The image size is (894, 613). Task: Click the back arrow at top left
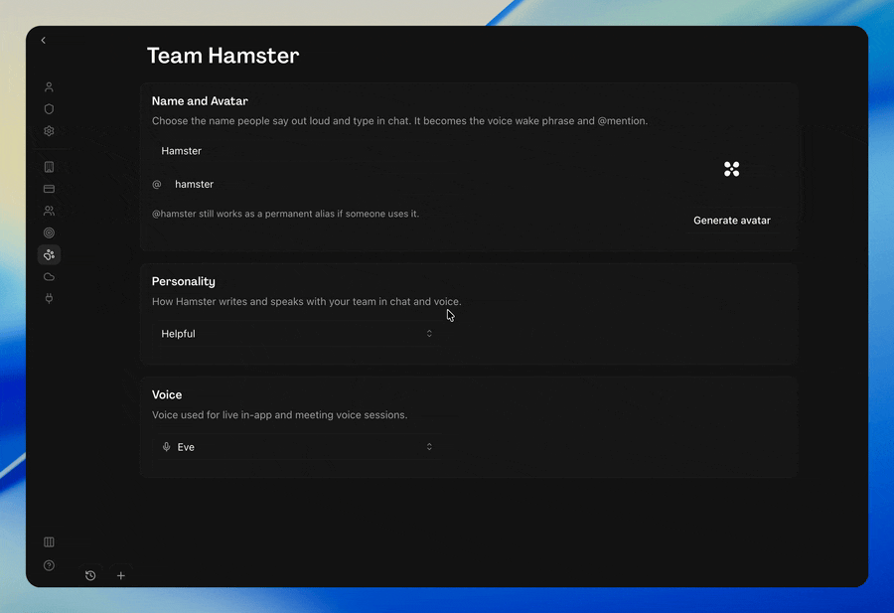[44, 41]
